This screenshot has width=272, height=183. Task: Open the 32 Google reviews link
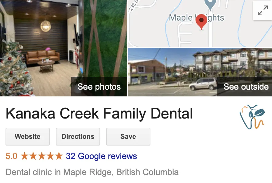[x=101, y=156]
